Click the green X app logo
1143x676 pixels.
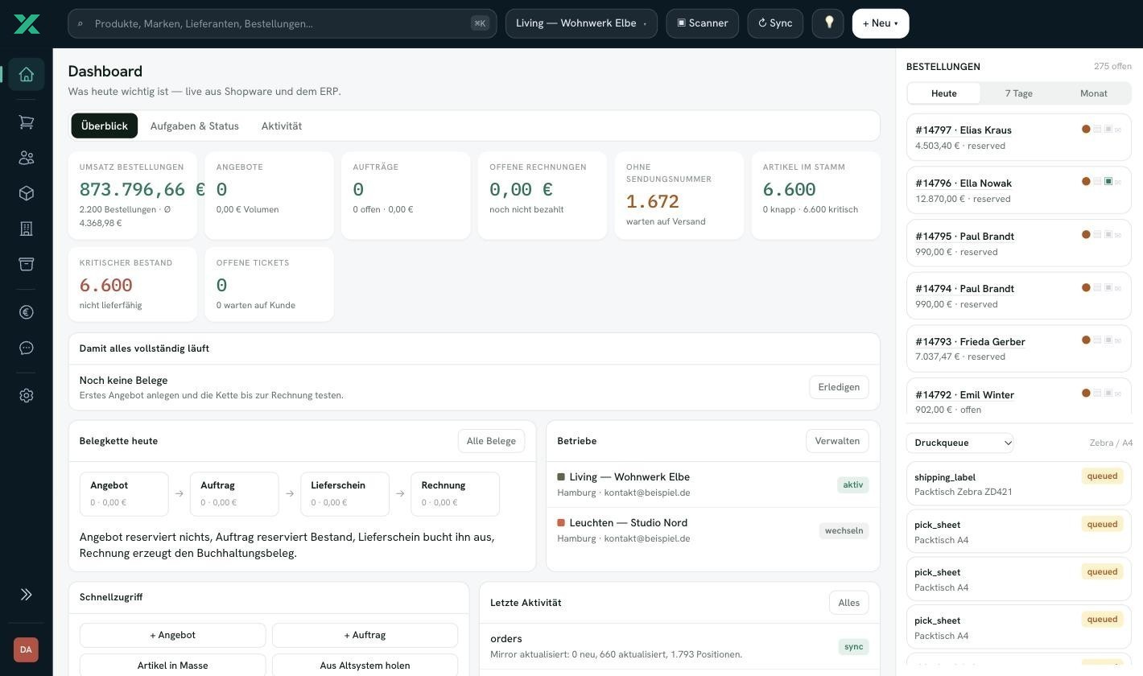point(27,23)
